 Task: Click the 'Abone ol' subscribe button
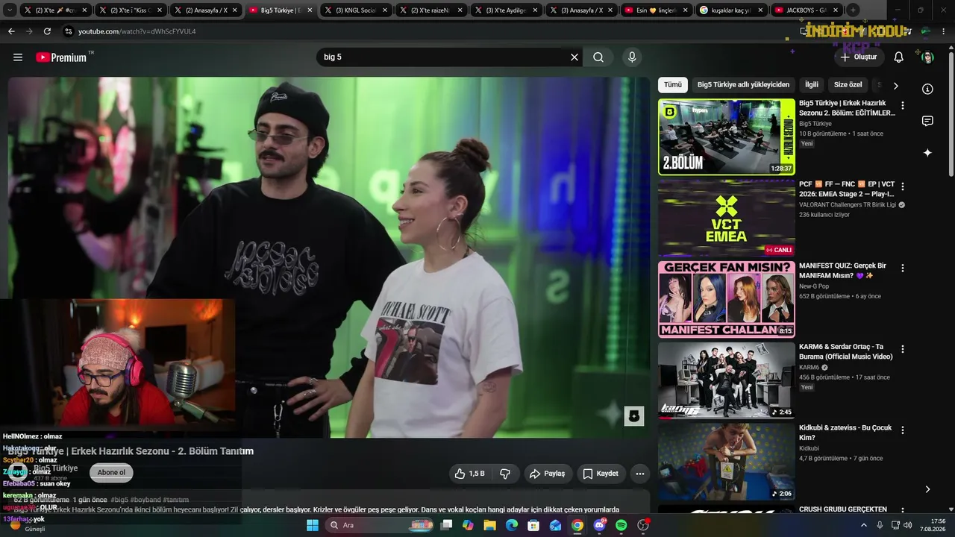pos(112,473)
